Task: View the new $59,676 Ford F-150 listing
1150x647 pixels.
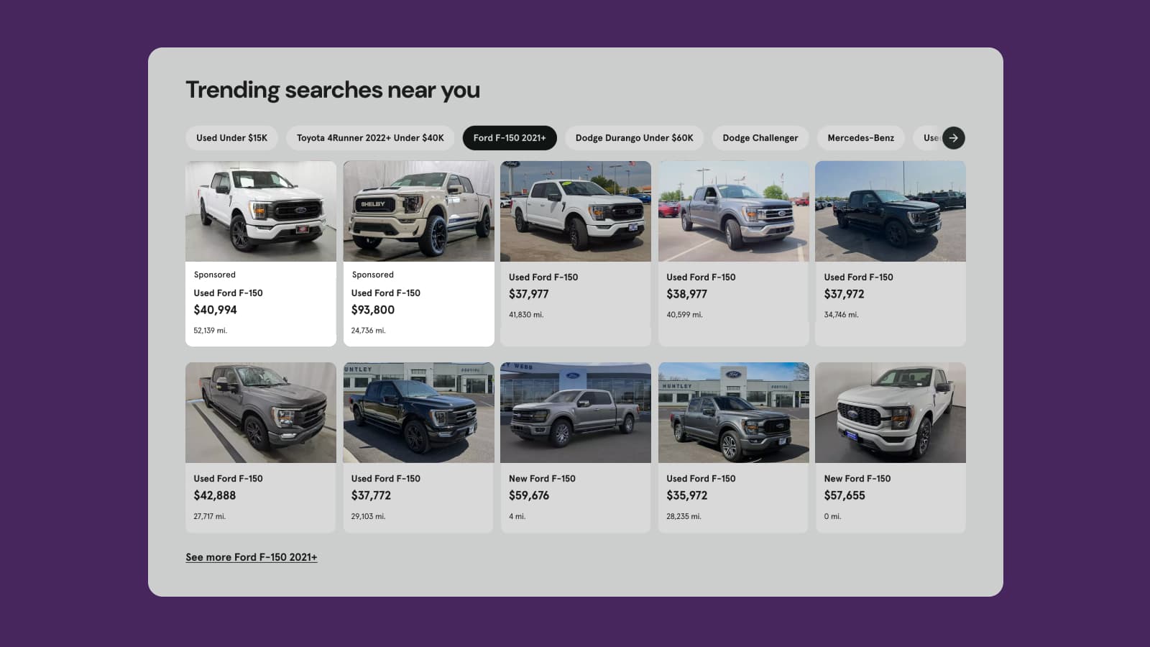Action: 575,446
